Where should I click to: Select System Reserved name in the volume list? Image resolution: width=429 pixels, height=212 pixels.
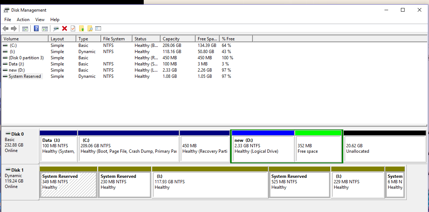point(25,76)
